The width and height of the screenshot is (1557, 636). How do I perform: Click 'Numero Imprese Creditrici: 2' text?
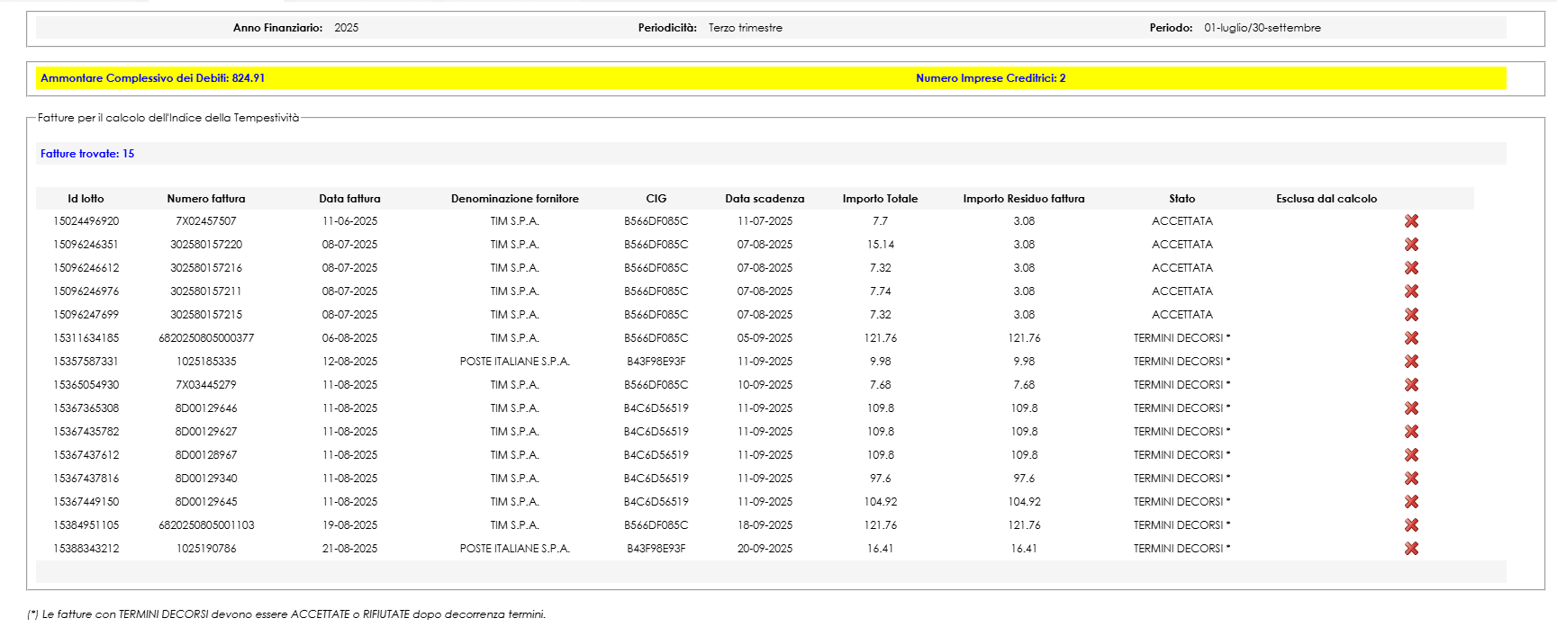click(x=991, y=78)
